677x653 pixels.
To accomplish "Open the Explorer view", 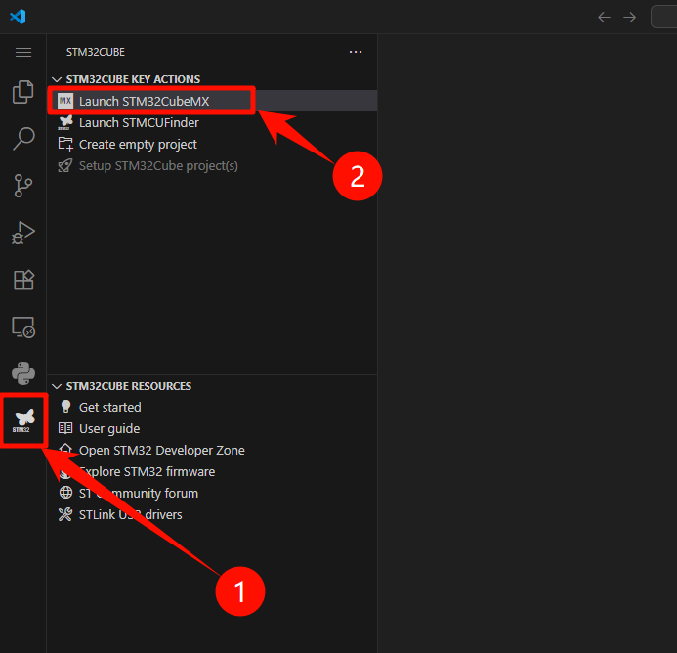I will click(23, 92).
